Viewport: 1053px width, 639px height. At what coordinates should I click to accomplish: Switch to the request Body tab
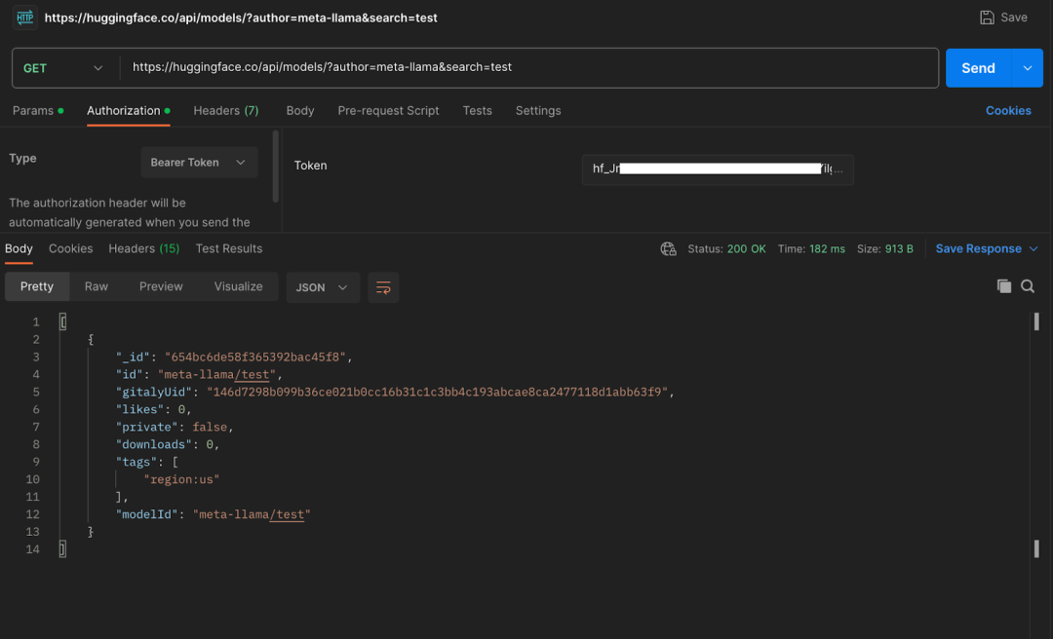[300, 111]
